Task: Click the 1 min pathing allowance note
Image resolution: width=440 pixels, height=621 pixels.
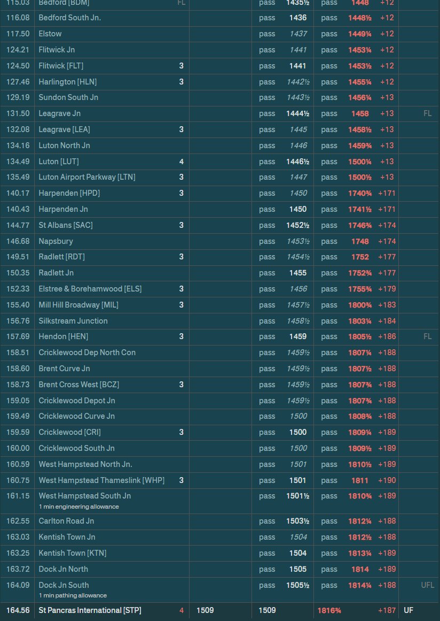Action: (x=73, y=595)
